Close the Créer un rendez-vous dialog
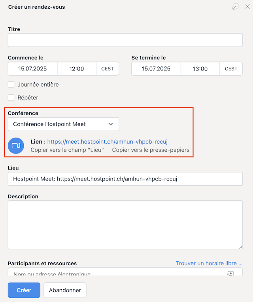Image resolution: width=253 pixels, height=302 pixels. [x=247, y=7]
